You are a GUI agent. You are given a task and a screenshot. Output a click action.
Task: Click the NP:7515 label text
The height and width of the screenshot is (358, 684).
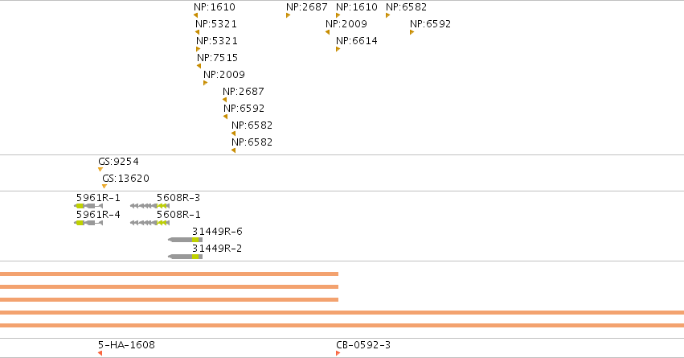217,58
